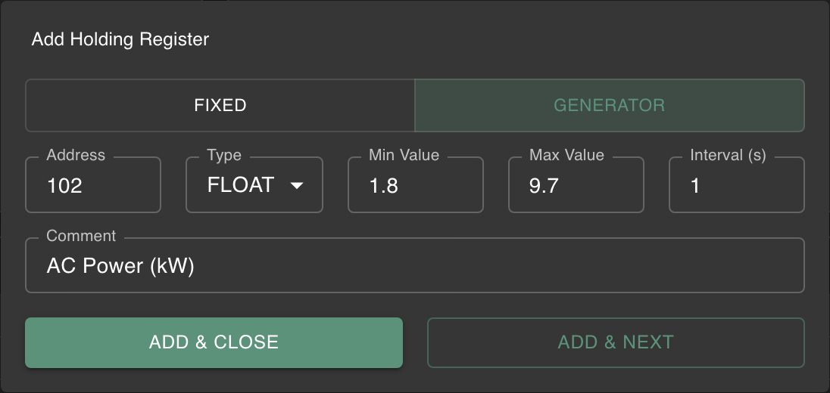Click the Comment field label

pyautogui.click(x=81, y=236)
